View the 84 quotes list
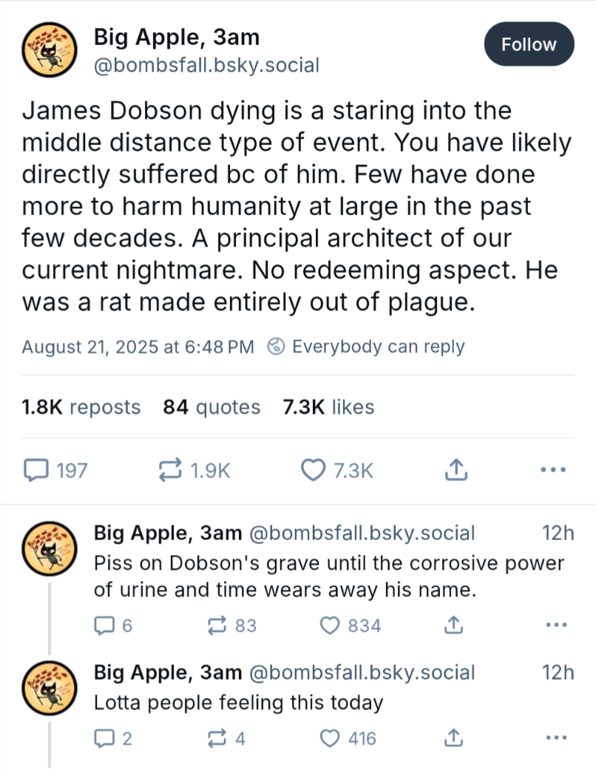 tap(211, 407)
